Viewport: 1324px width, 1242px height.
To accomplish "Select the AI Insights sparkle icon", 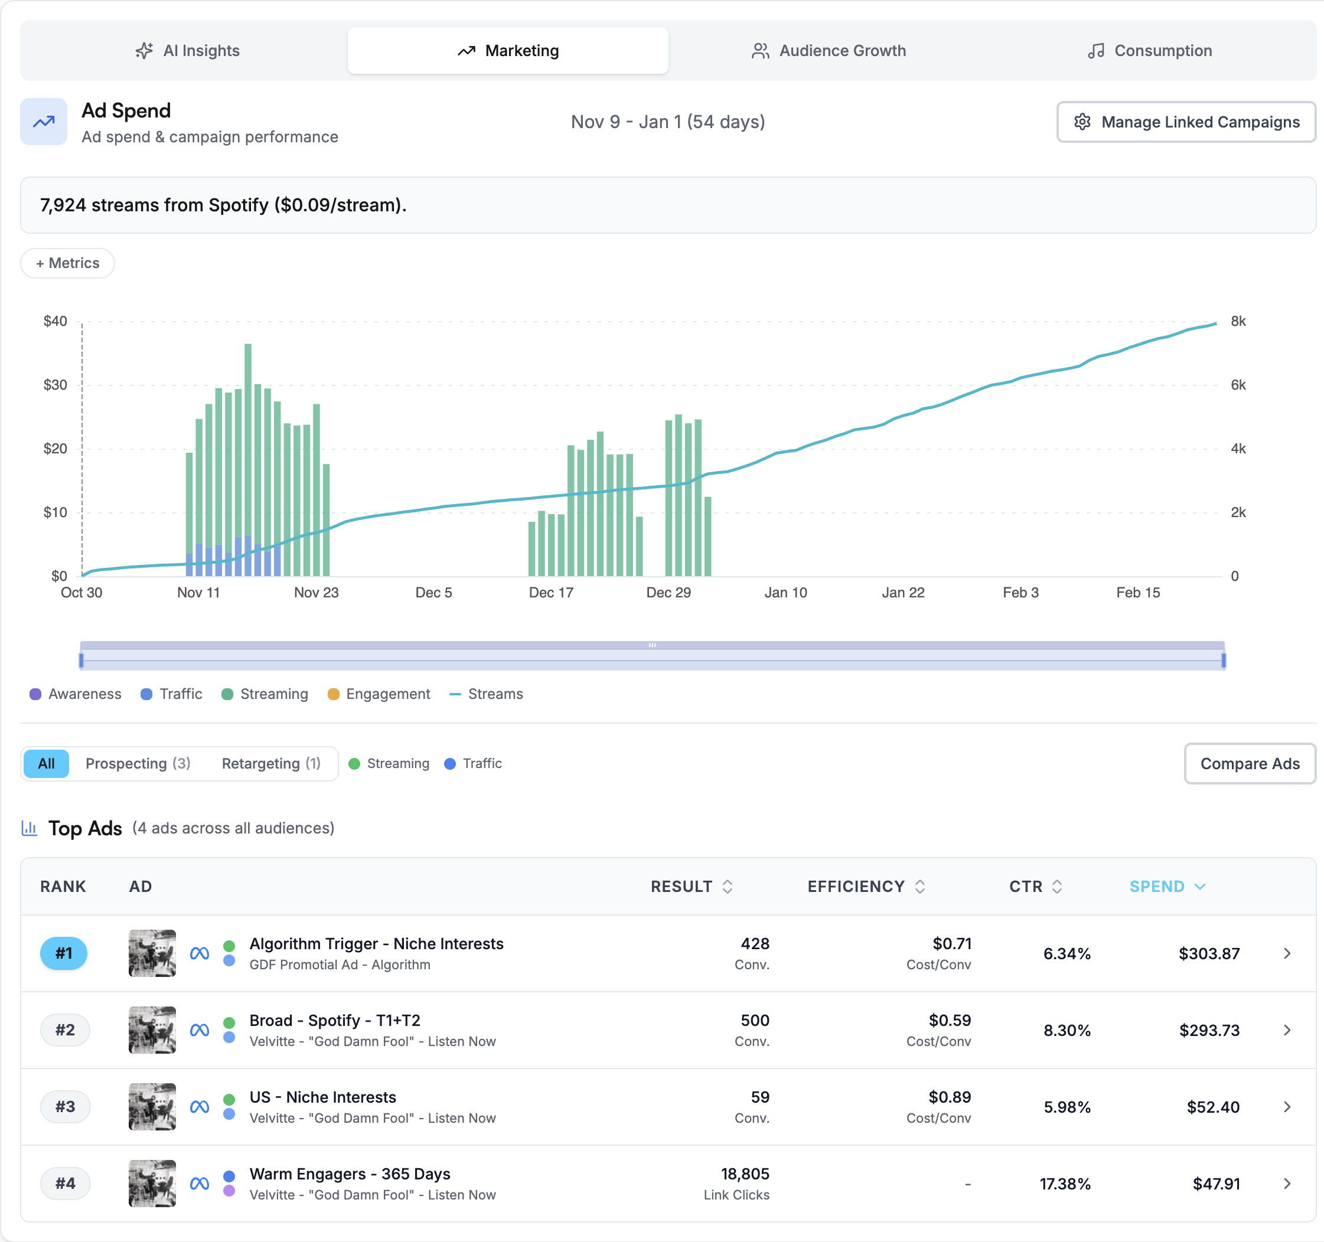I will (143, 51).
